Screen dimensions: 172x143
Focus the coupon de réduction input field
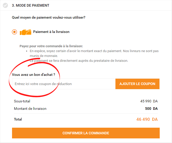tap(64, 84)
